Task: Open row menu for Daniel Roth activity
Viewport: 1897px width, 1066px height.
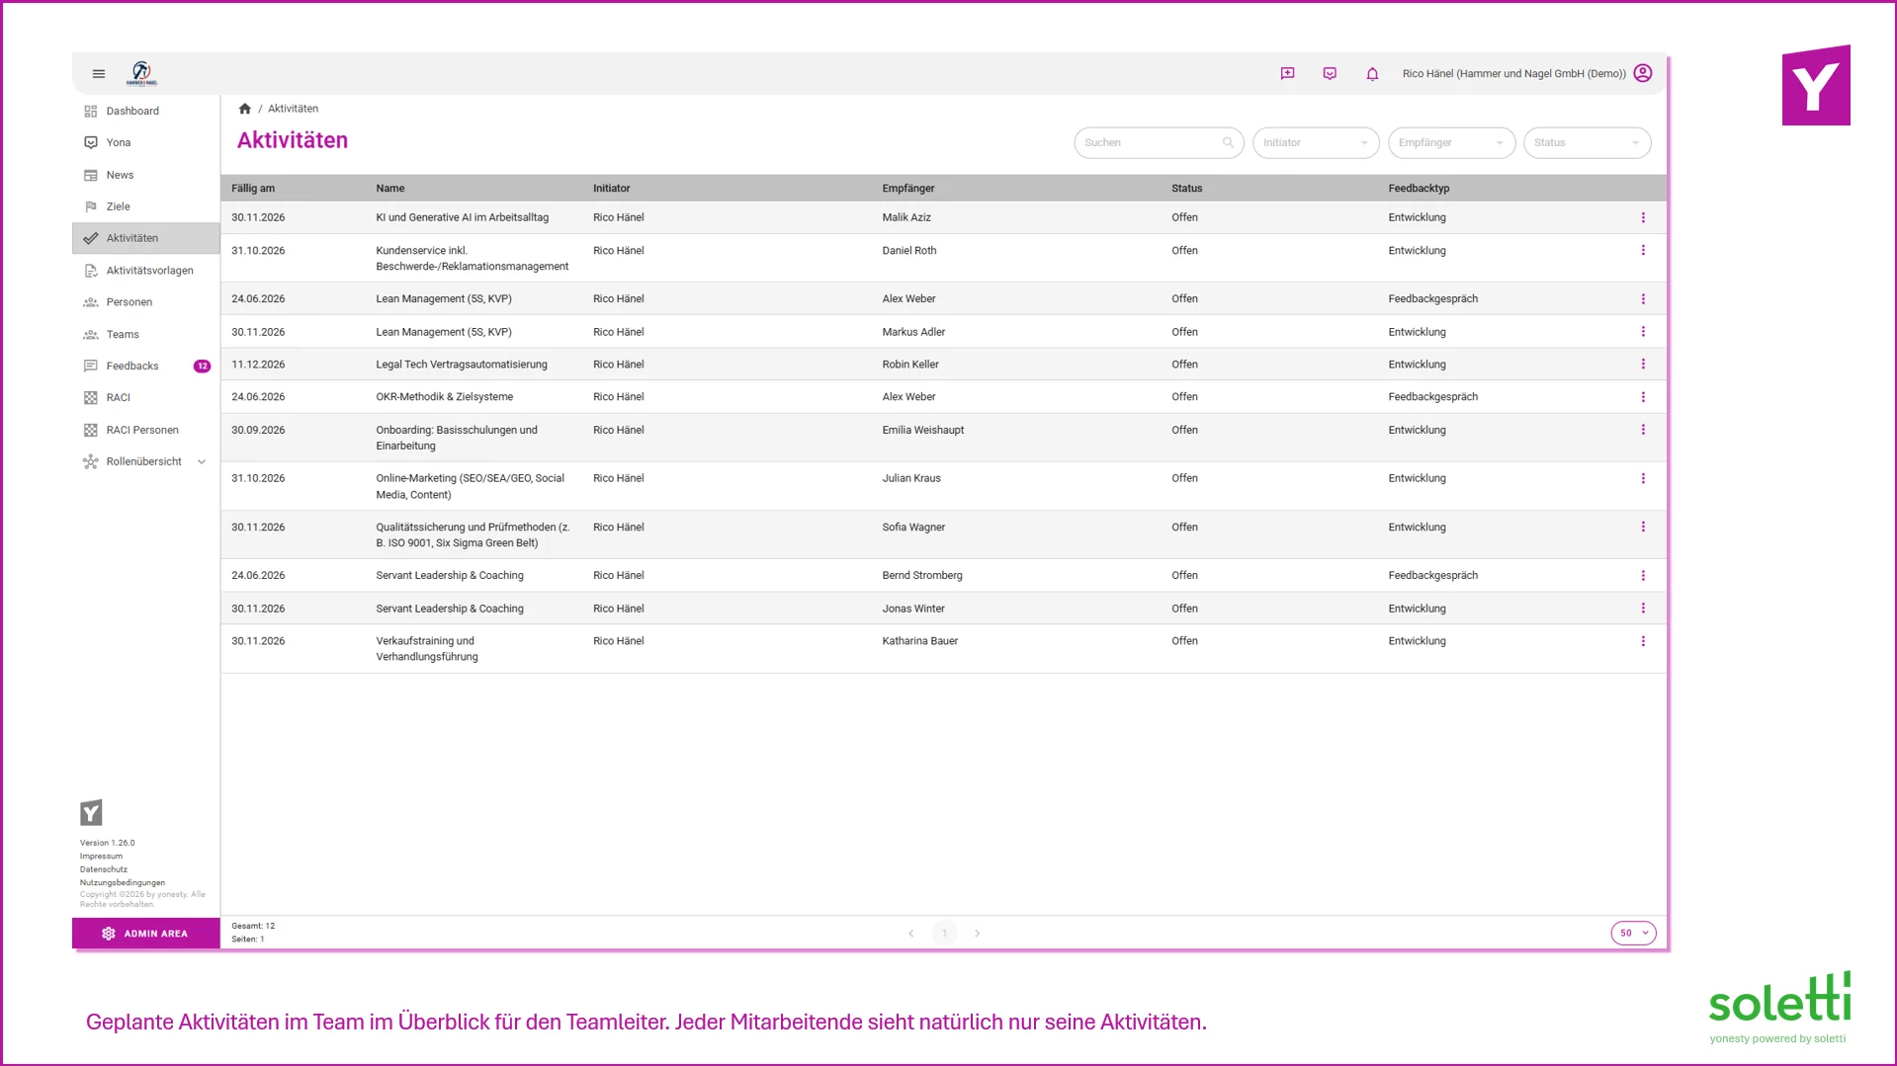Action: [x=1643, y=251]
